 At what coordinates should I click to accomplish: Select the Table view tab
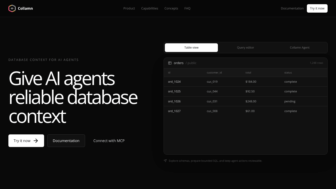click(x=191, y=48)
